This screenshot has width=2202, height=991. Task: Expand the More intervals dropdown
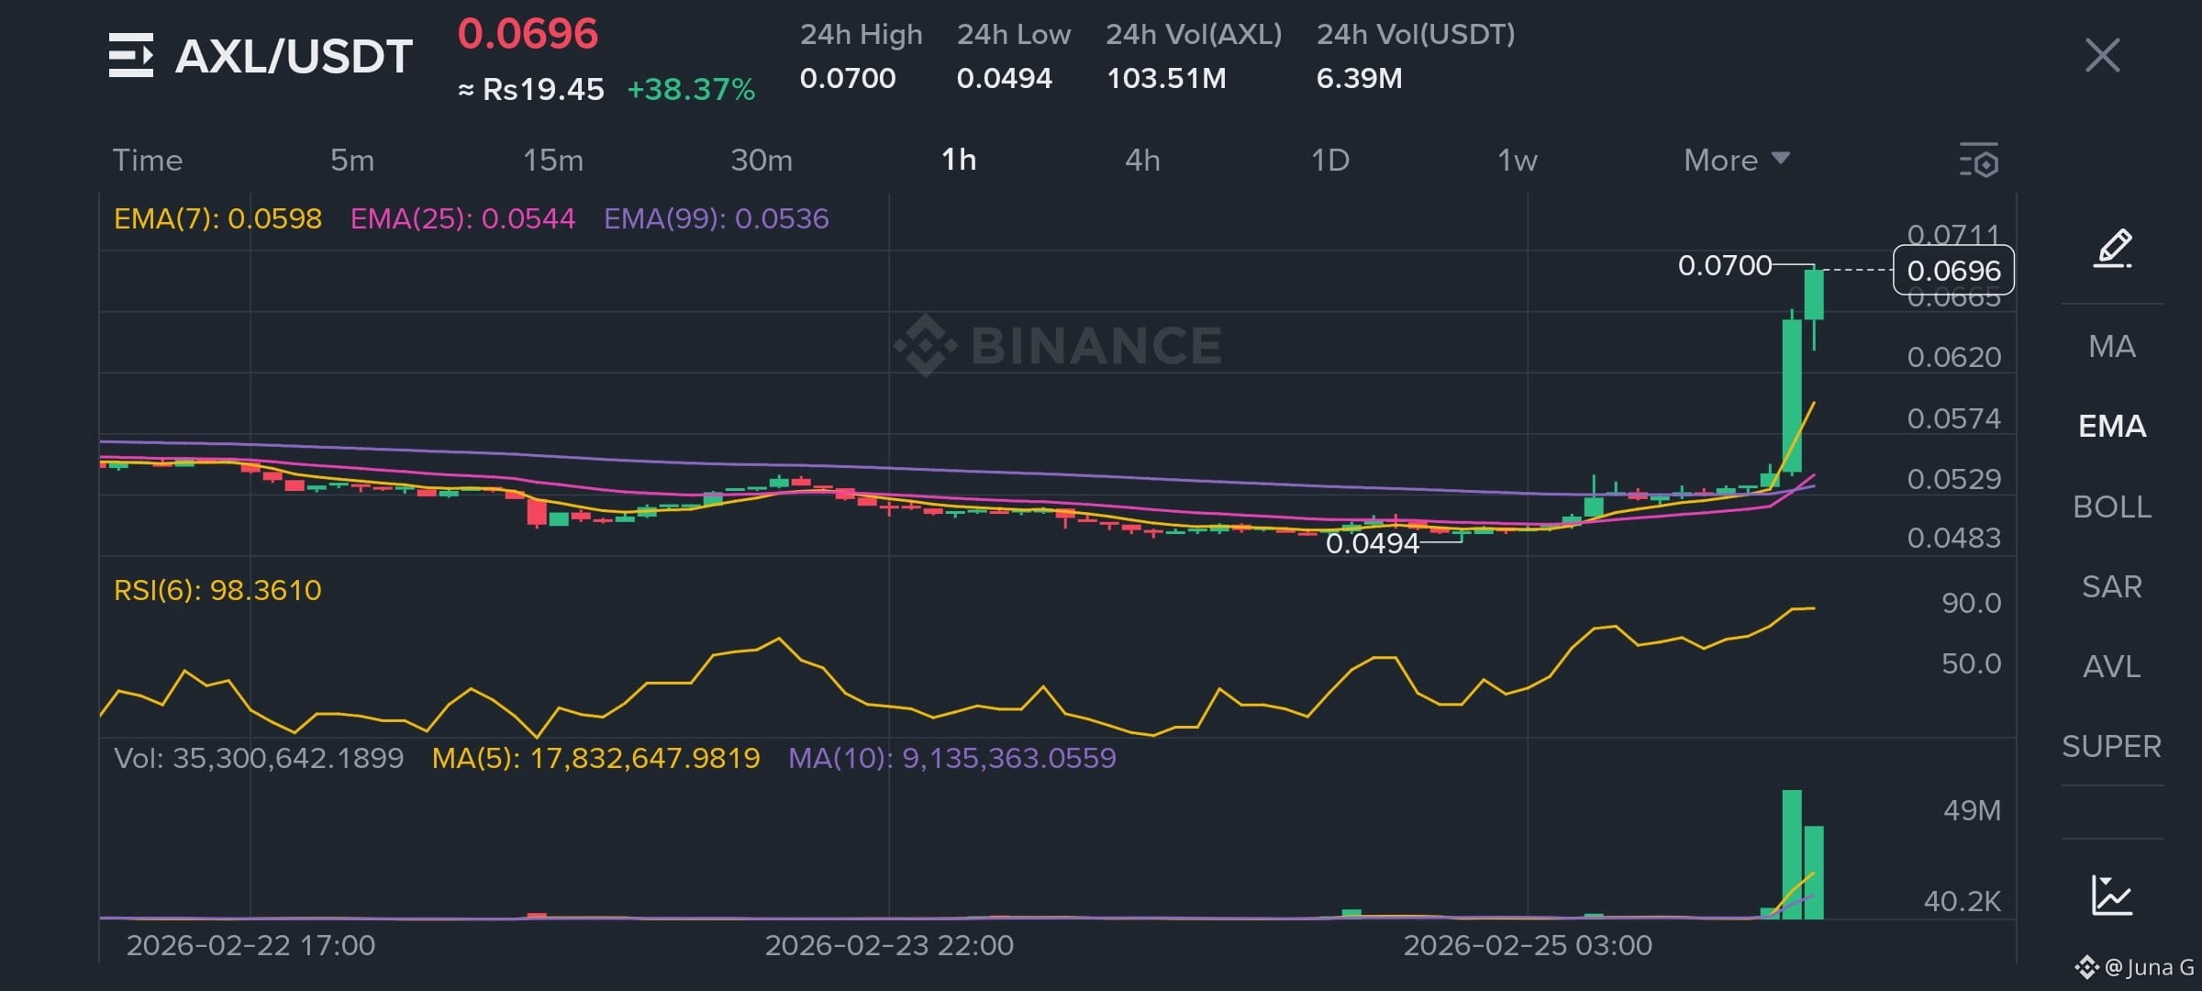[x=1737, y=161]
